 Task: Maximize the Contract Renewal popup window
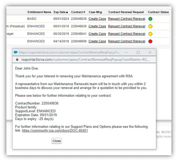pyautogui.click(x=138, y=52)
